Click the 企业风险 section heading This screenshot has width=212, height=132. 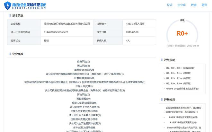click(18, 54)
